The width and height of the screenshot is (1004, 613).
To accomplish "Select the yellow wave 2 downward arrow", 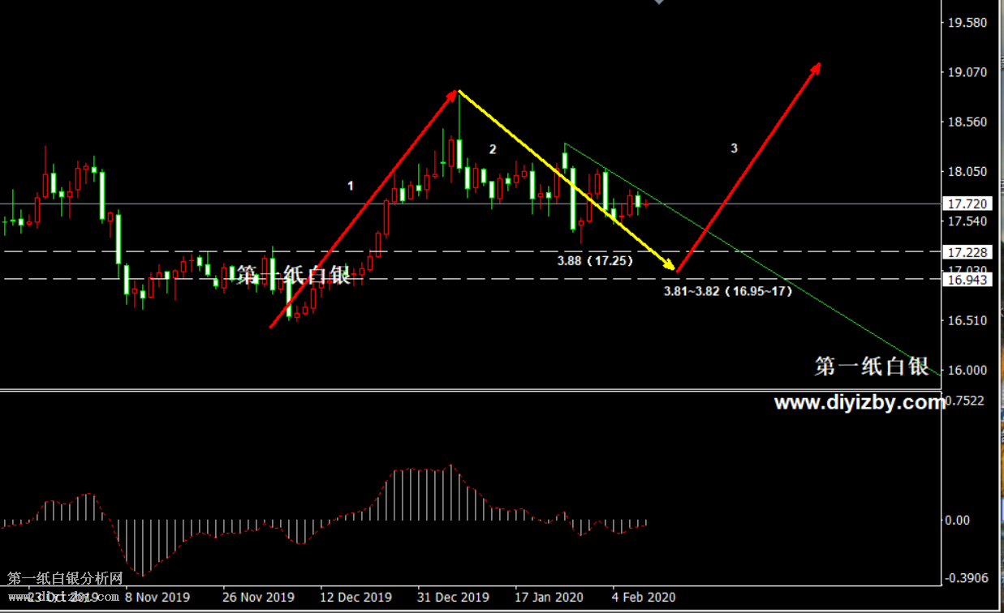I will tap(568, 180).
